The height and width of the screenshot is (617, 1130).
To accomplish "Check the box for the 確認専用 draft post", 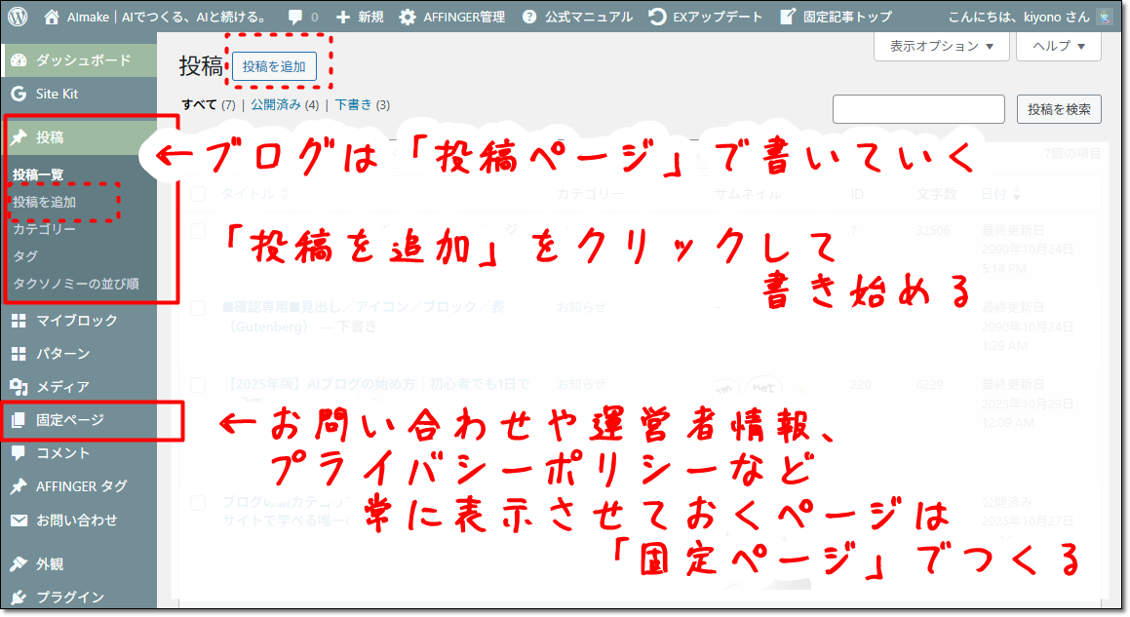I will point(199,309).
